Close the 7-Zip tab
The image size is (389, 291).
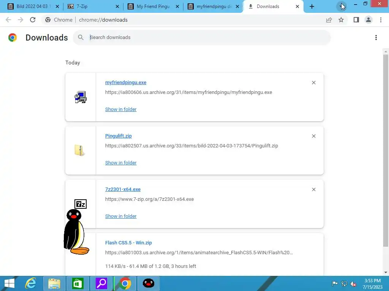[117, 7]
